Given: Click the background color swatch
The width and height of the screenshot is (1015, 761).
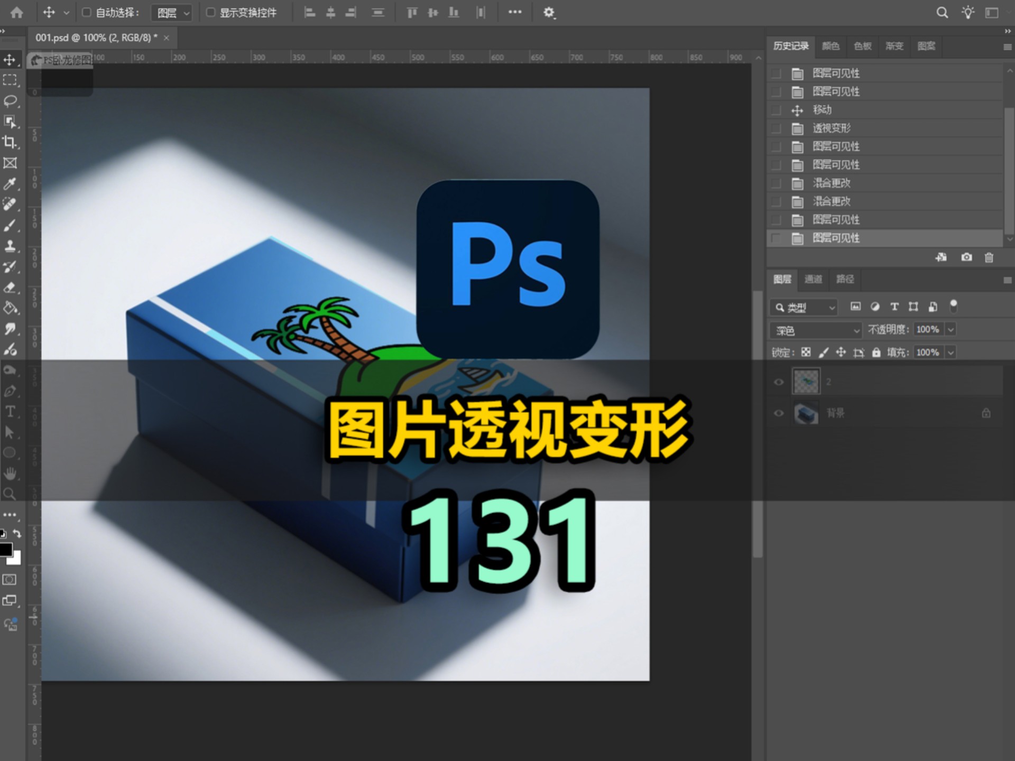Looking at the screenshot, I should coord(16,559).
